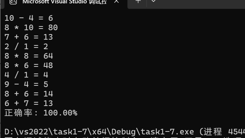Screen dimensions: 245x138
Task: Click the output line 9 - 4 = 5
Action: click(x=26, y=84)
